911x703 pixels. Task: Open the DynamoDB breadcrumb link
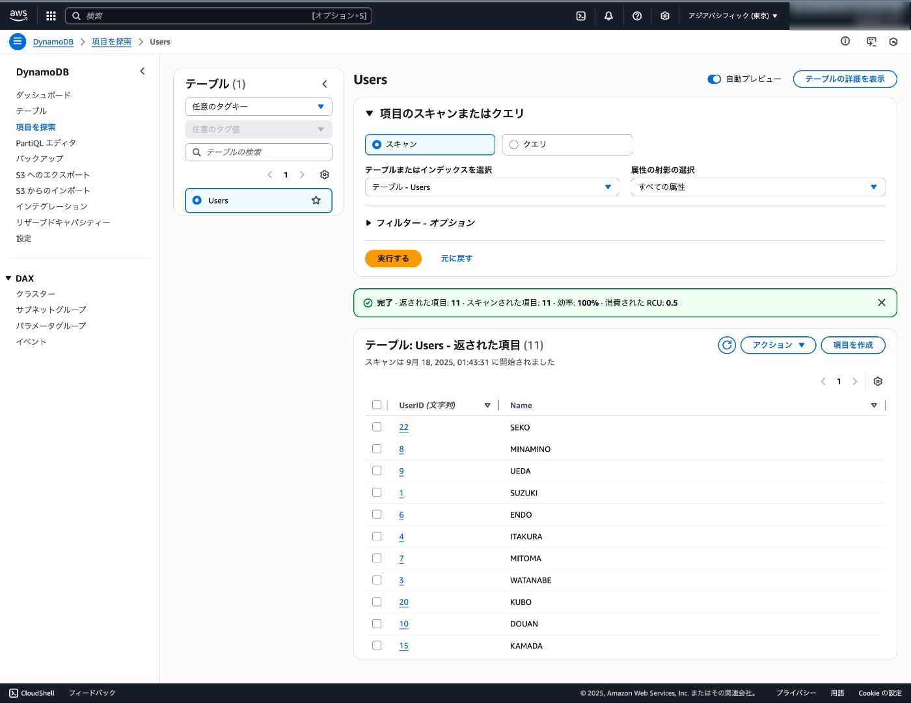coord(53,42)
